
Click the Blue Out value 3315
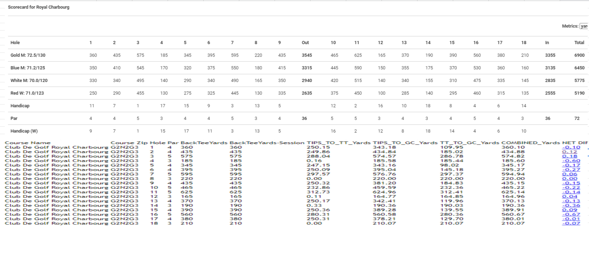point(307,68)
